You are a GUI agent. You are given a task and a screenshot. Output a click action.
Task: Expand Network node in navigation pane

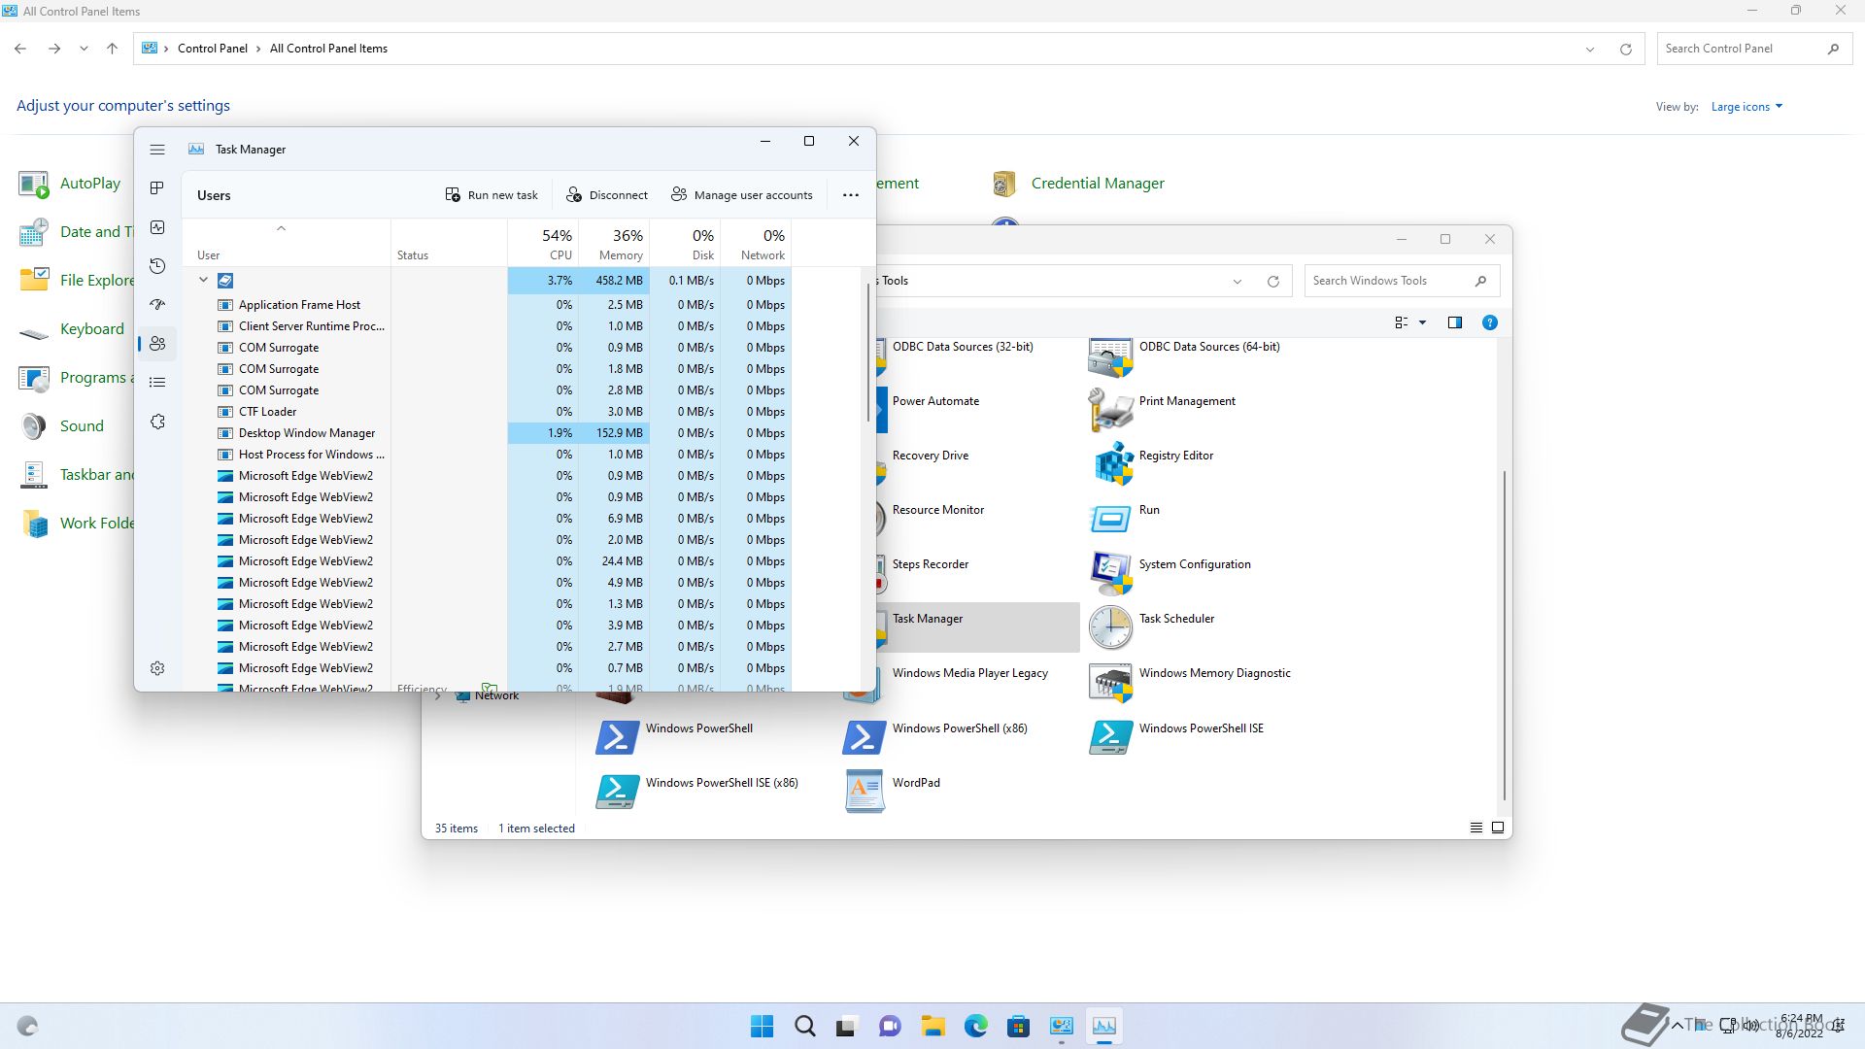click(x=438, y=696)
